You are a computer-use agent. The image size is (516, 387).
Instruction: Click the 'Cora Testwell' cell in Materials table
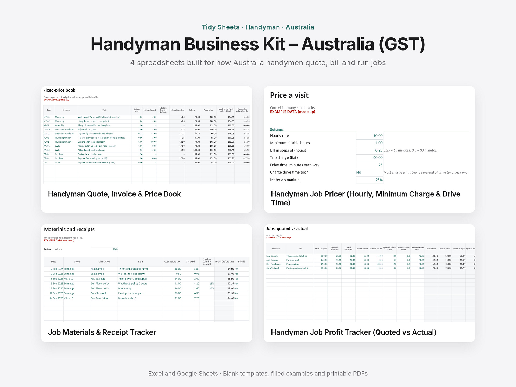104,293
